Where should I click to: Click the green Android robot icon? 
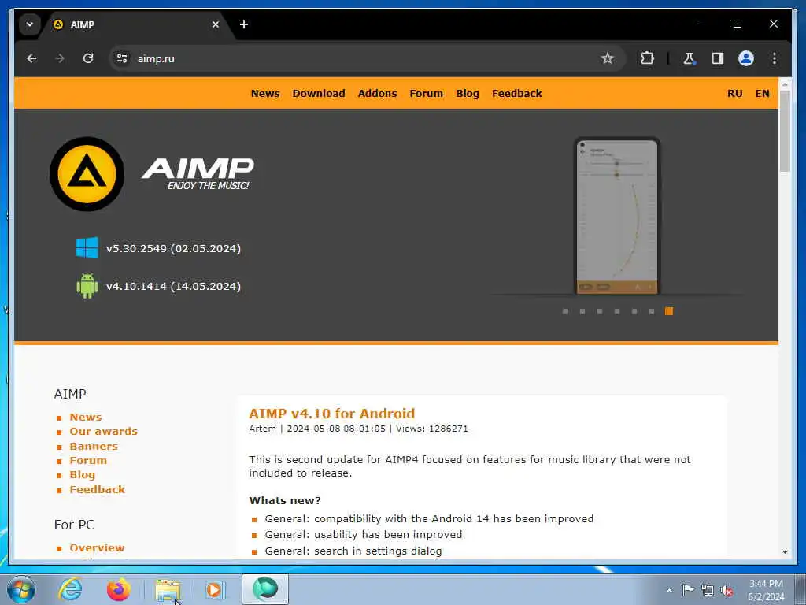point(87,286)
